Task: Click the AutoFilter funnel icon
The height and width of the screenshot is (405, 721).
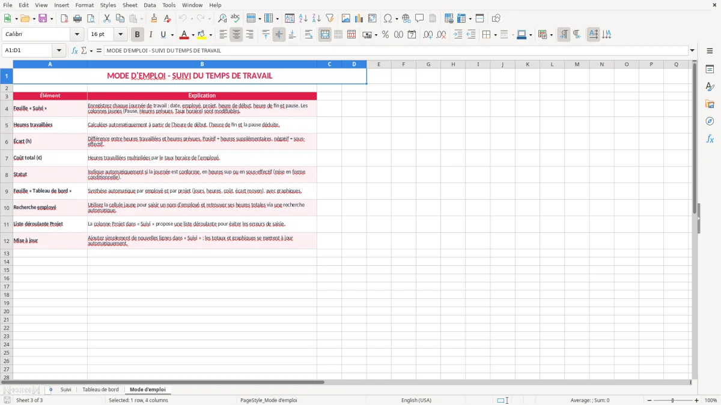Action: 330,19
